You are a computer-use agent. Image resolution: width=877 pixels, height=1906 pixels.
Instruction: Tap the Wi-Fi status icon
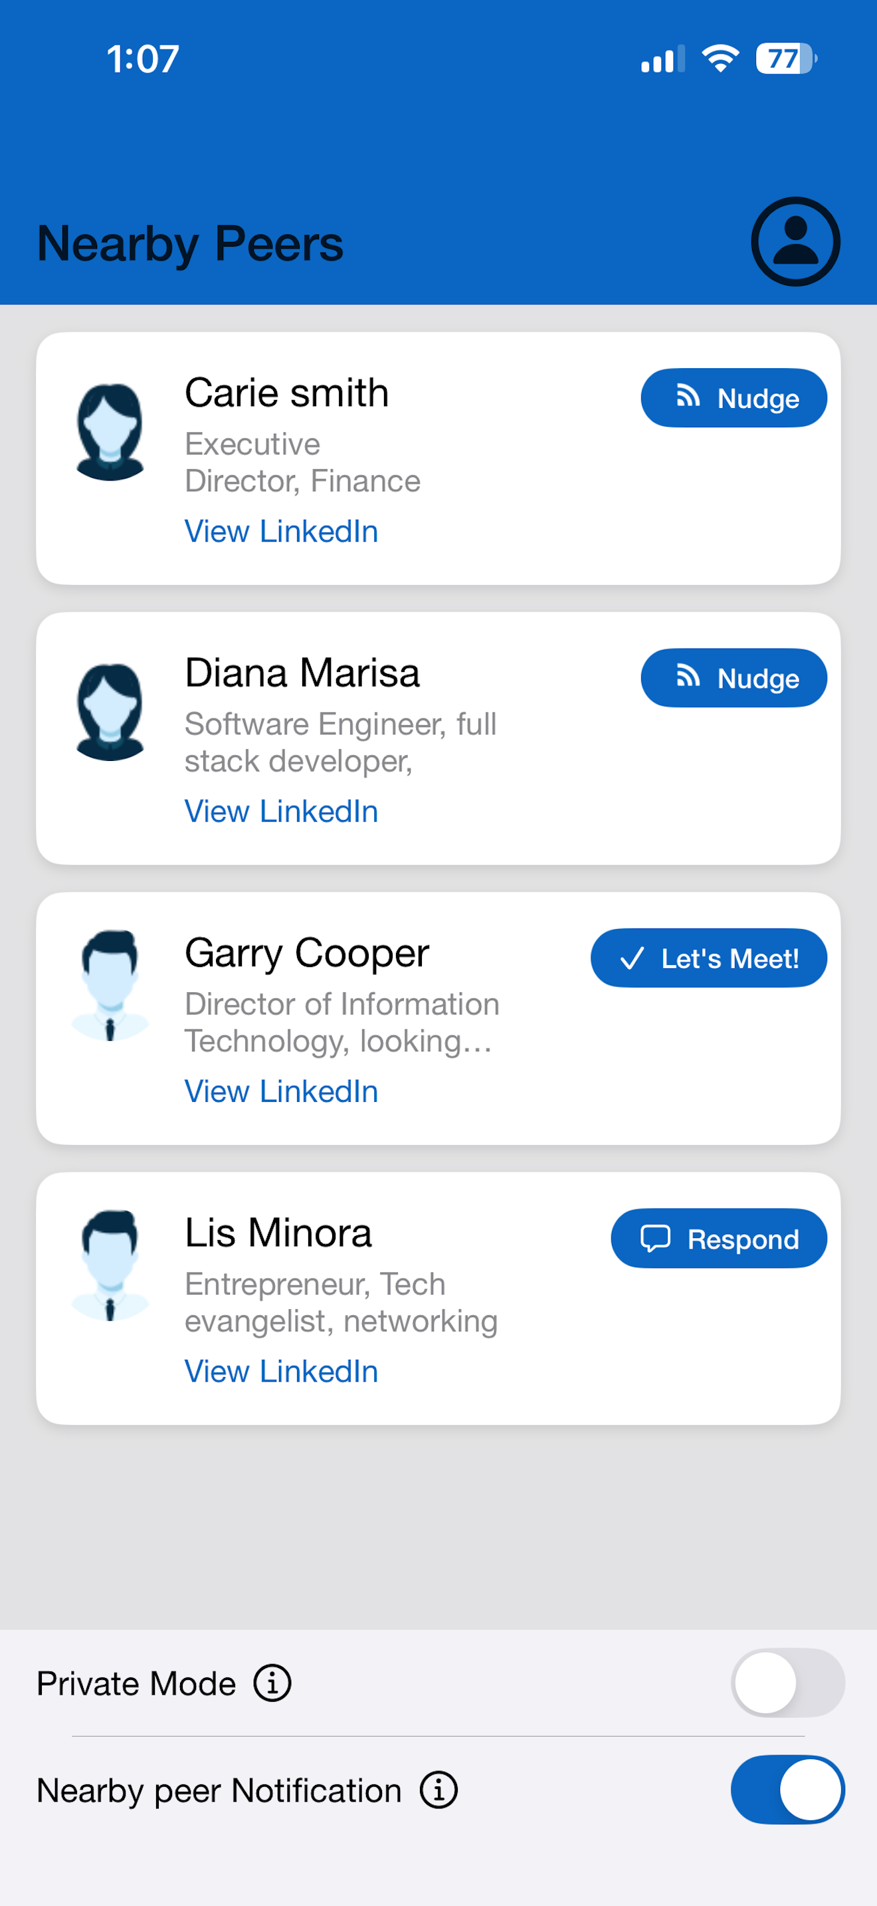(x=721, y=58)
